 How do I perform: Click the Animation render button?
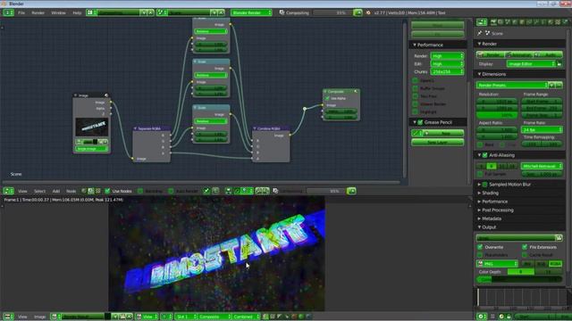(x=519, y=55)
